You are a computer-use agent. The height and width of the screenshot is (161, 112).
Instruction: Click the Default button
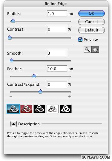(91, 30)
